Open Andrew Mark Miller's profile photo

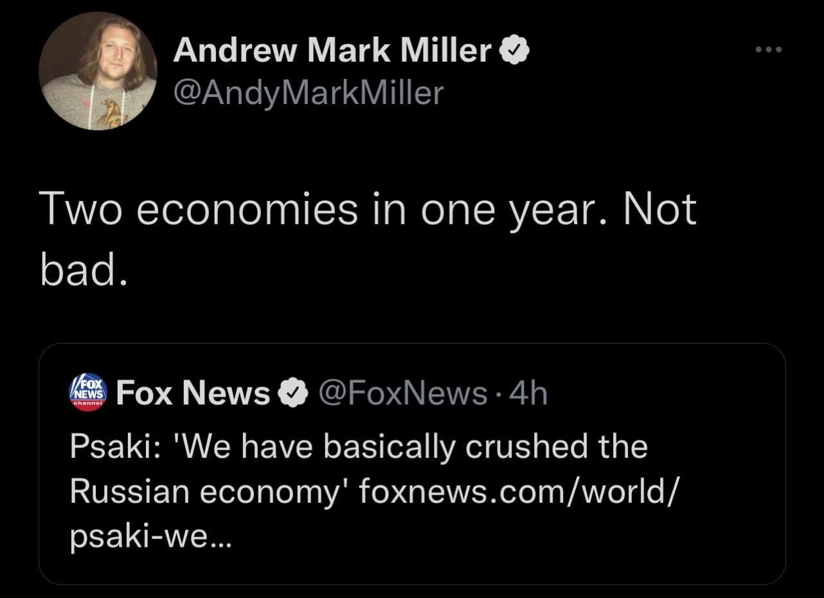tap(98, 71)
